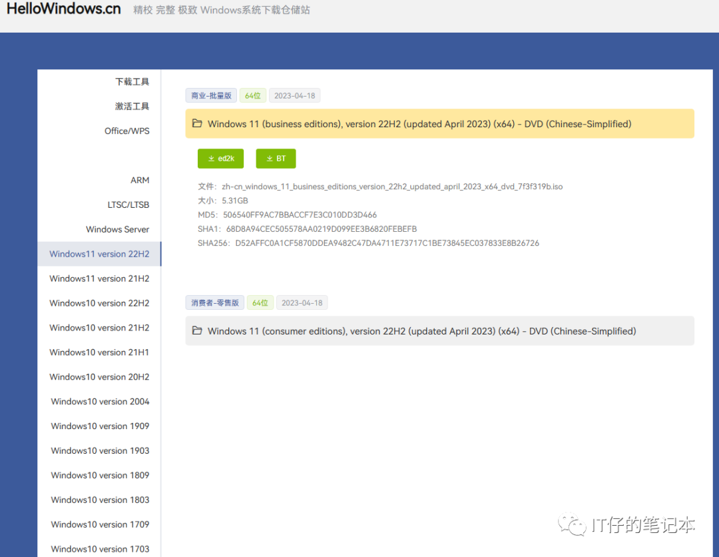Select LTSC/LTSB in the sidebar
Screen dimensions: 719x557
128,205
